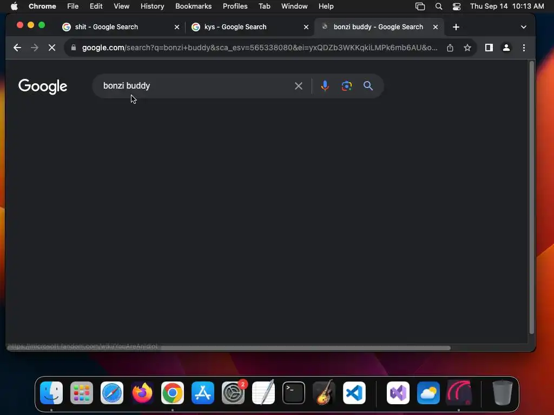Open Finder from the dock

tap(51, 393)
